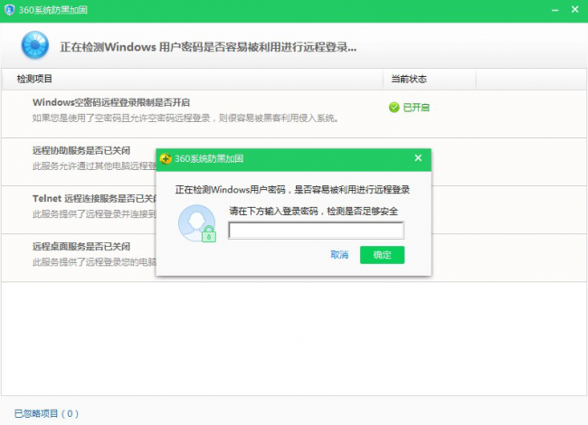Focus the login password input field
588x425 pixels.
(316, 230)
